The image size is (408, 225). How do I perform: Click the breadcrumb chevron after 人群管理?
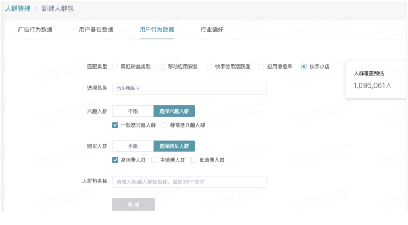(36, 9)
